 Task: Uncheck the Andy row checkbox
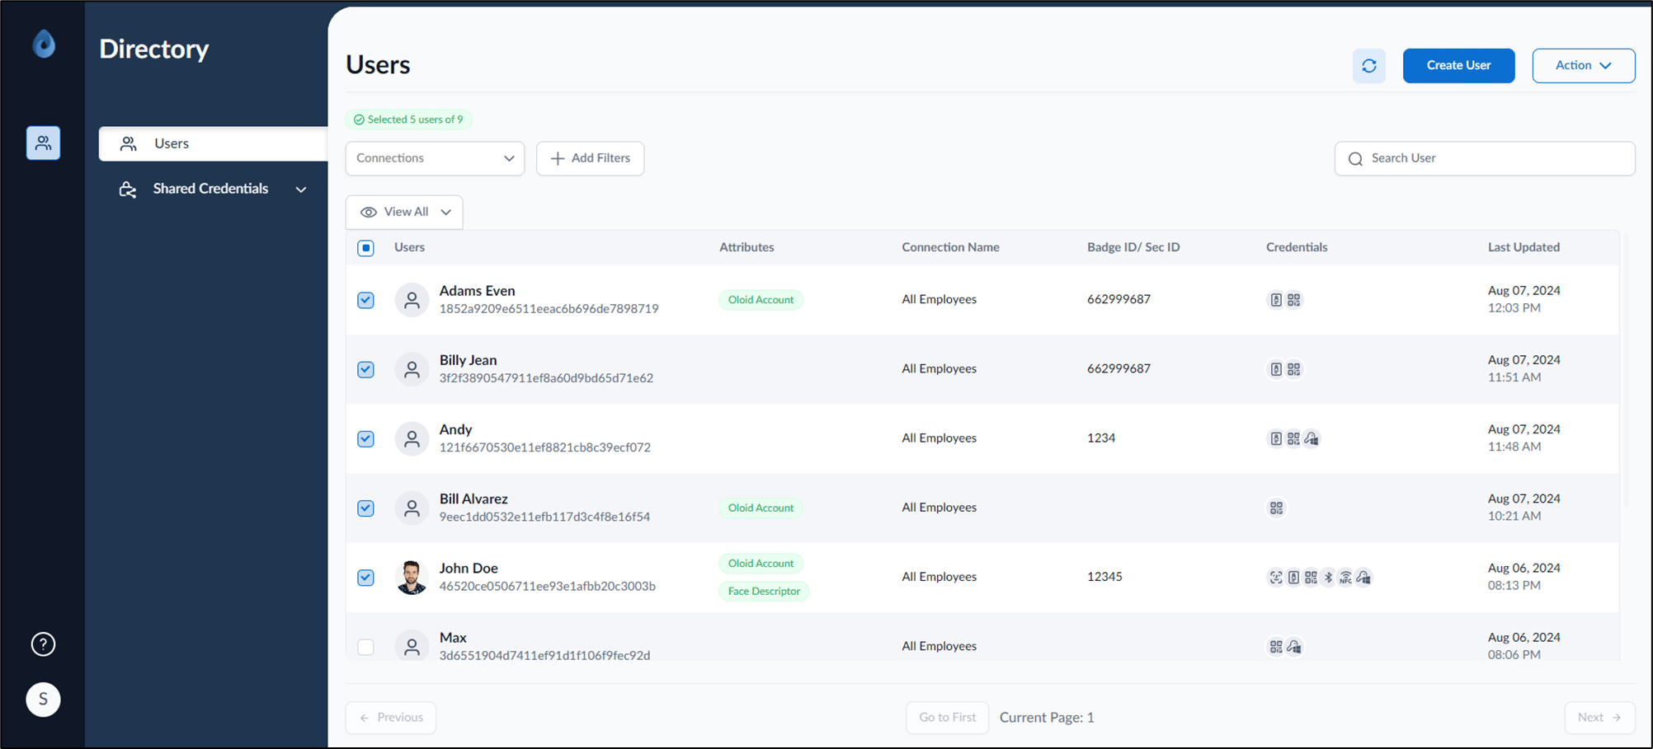pos(366,438)
